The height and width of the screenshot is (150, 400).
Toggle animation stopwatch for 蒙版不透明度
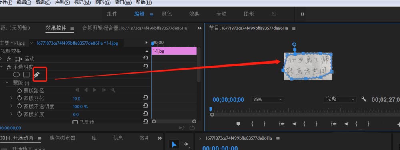19,106
